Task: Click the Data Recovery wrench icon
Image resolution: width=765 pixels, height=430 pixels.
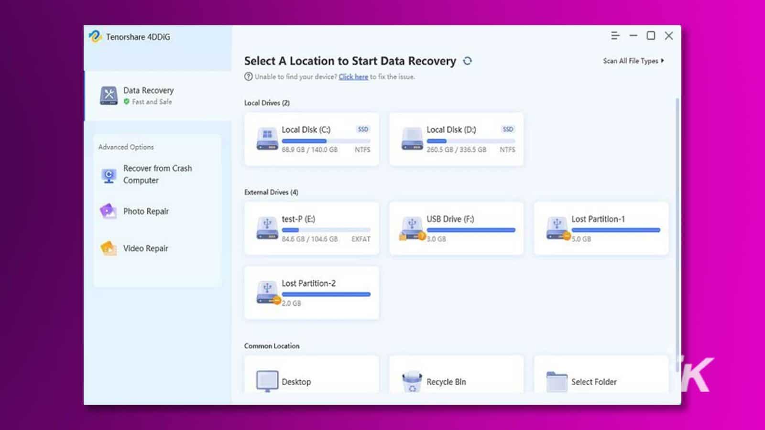Action: click(109, 96)
